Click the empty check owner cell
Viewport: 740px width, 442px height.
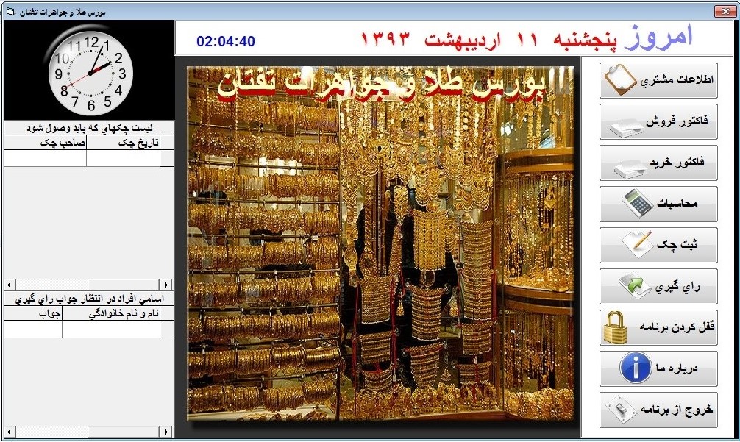coord(46,158)
